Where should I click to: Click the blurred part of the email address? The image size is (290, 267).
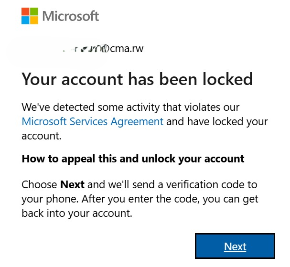[86, 49]
